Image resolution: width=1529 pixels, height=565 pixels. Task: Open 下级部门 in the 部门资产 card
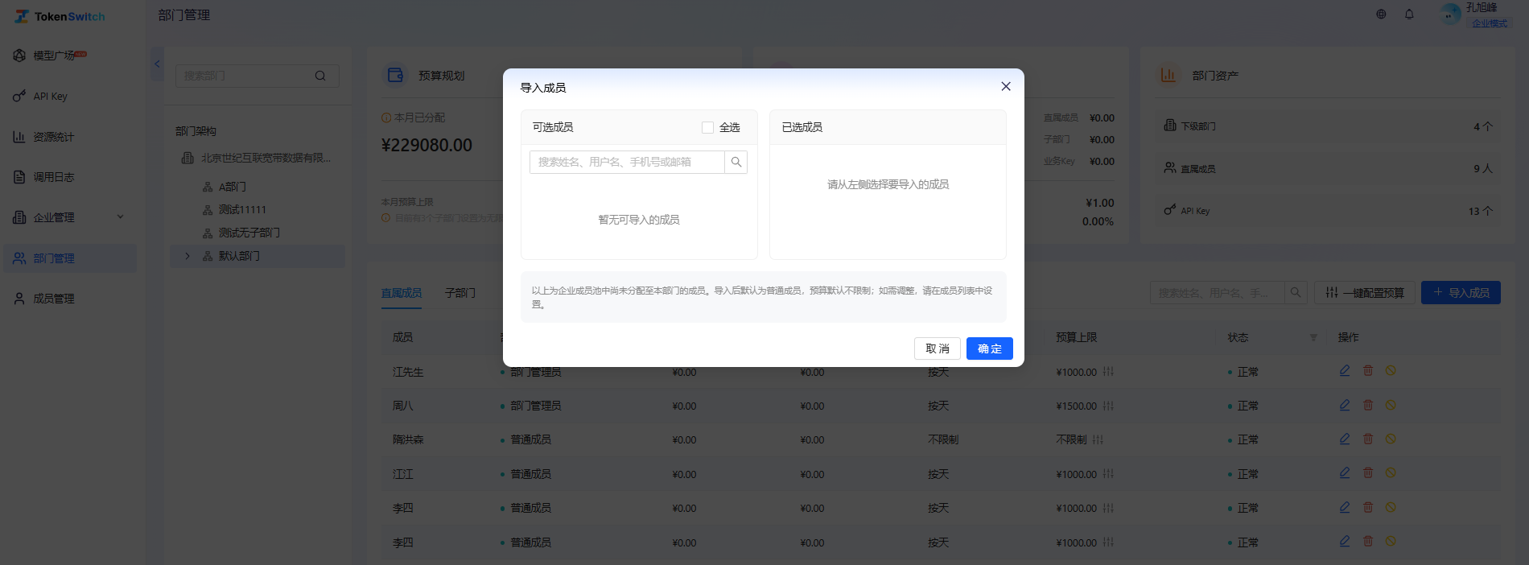coord(1328,126)
